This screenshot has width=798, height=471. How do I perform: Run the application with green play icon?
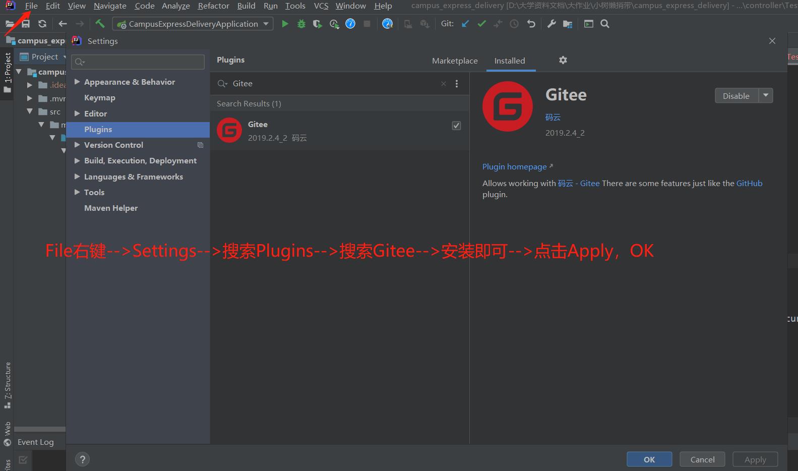tap(285, 24)
